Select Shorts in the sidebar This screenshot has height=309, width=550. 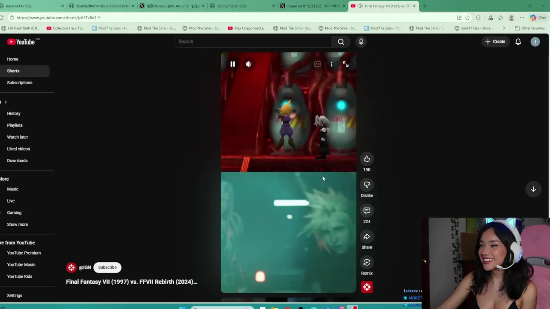click(13, 71)
